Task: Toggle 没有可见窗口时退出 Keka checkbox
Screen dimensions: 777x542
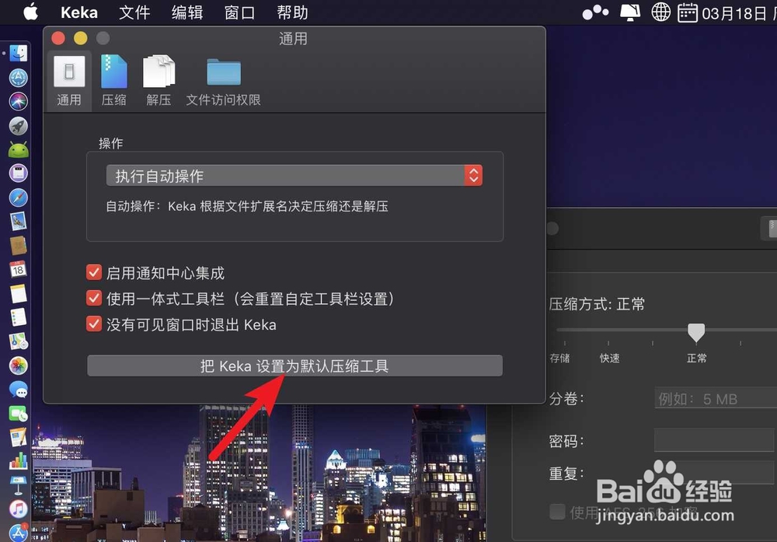Action: click(x=94, y=323)
